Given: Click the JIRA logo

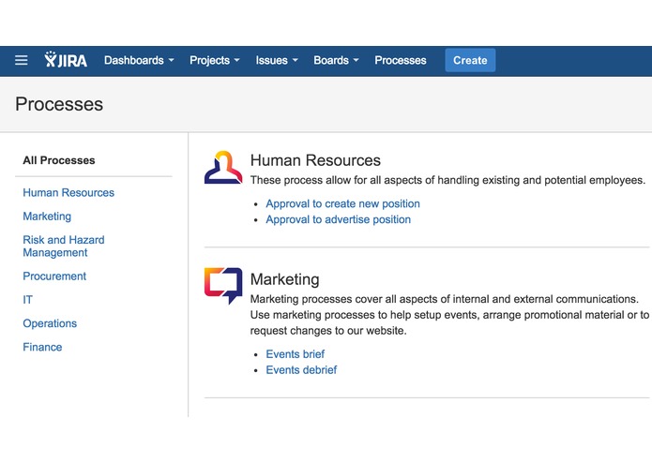Looking at the screenshot, I should coord(66,60).
